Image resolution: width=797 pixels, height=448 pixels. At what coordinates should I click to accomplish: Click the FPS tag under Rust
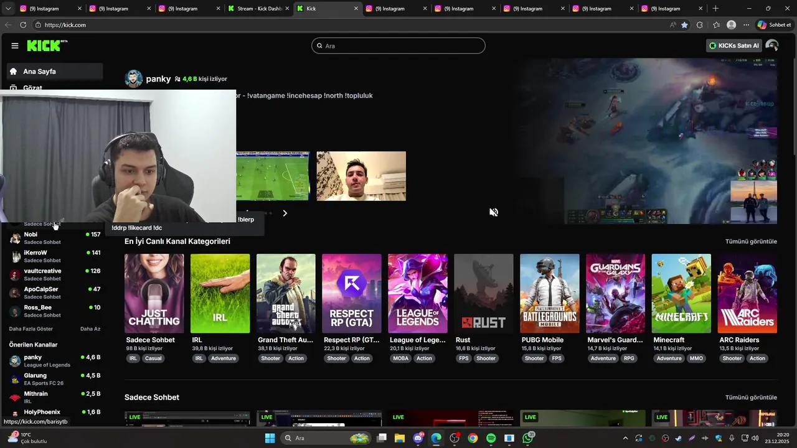[x=464, y=358]
